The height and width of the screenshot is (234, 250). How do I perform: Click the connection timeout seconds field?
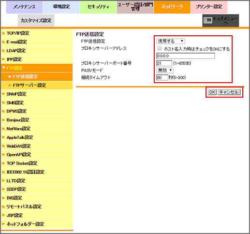[162, 77]
